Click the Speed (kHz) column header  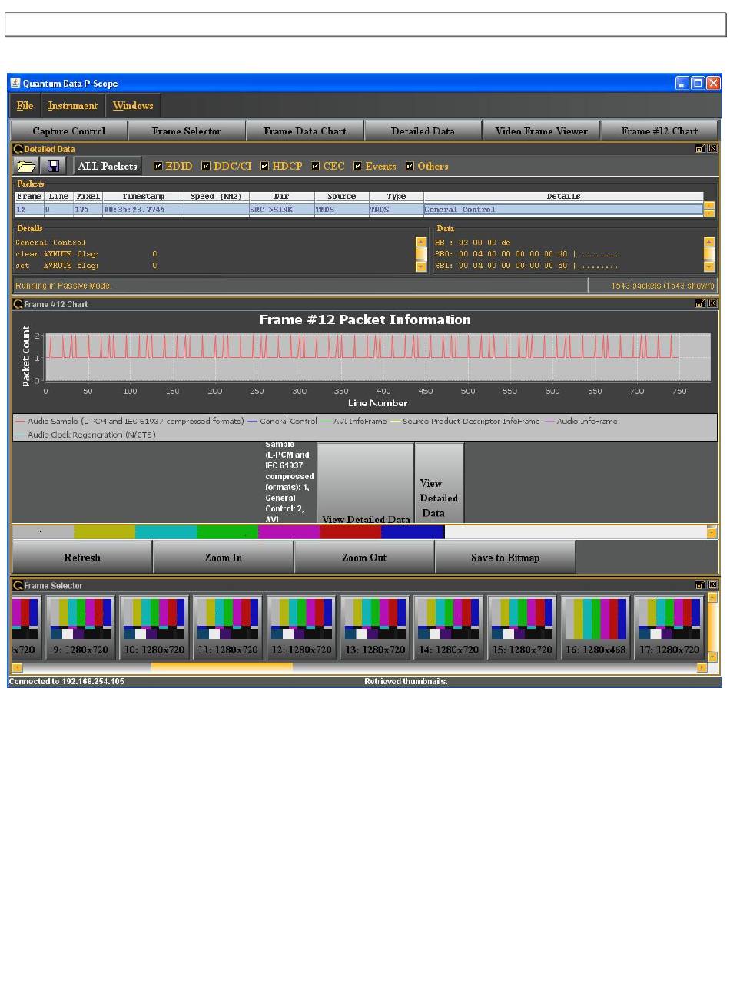(216, 197)
